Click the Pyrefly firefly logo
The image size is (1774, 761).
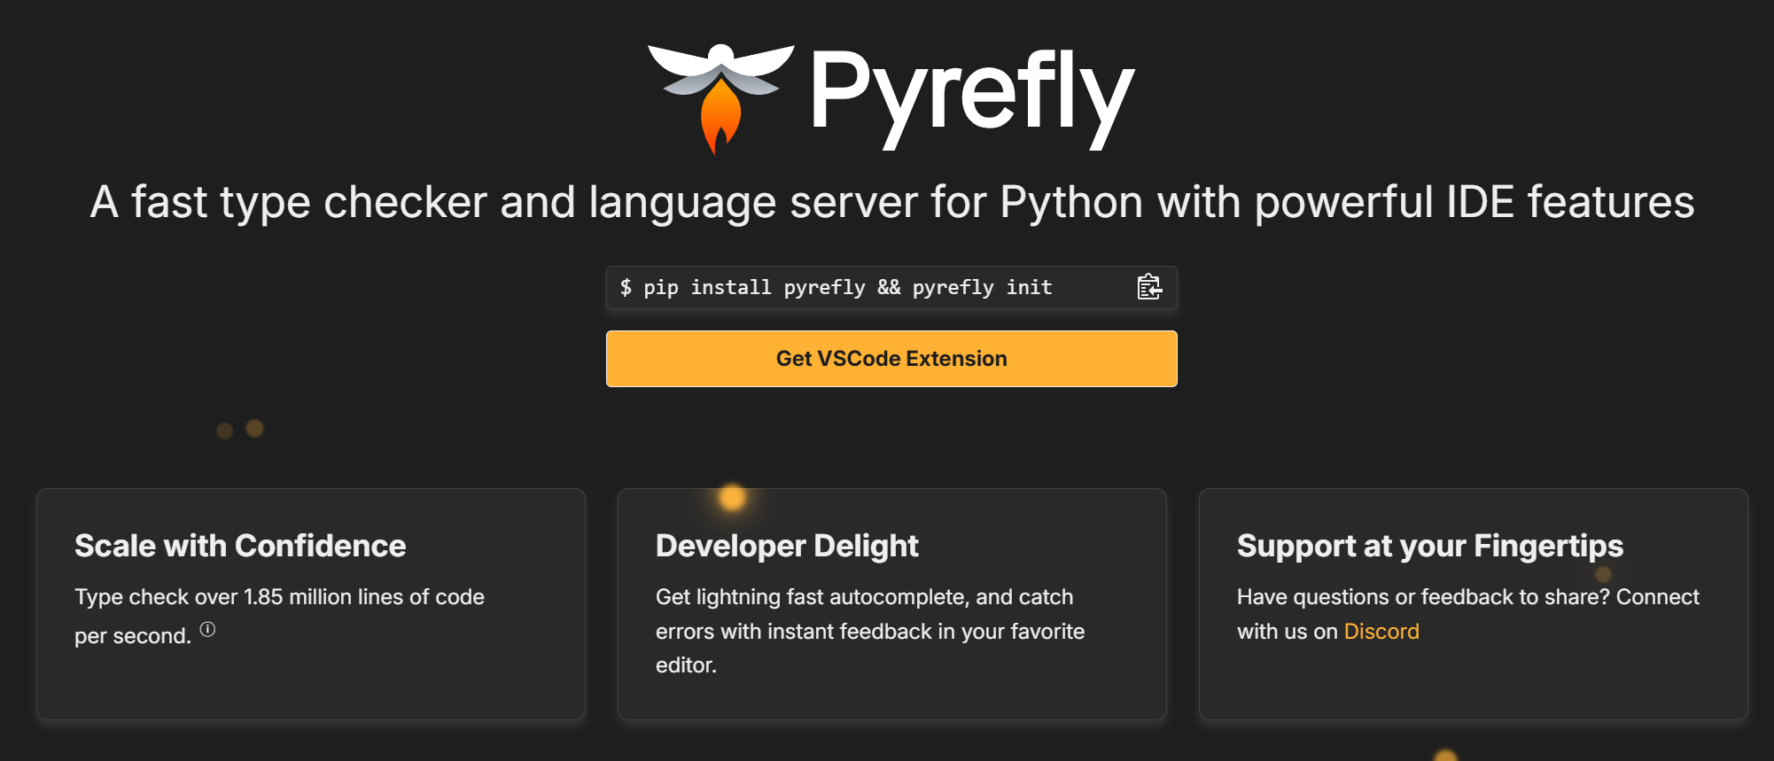(720, 98)
